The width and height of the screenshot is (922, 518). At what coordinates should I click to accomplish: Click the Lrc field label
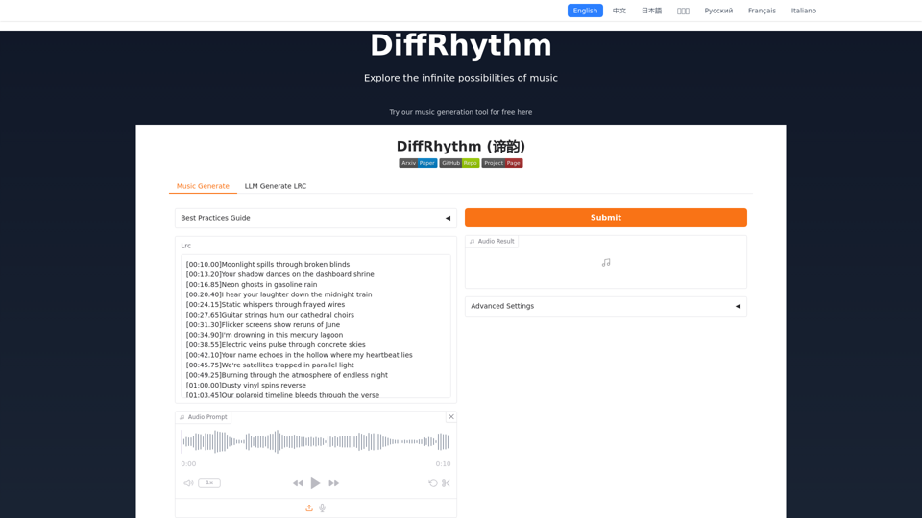click(185, 246)
